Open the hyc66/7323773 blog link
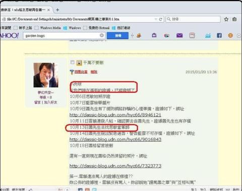The image size is (242, 191). [x=115, y=166]
